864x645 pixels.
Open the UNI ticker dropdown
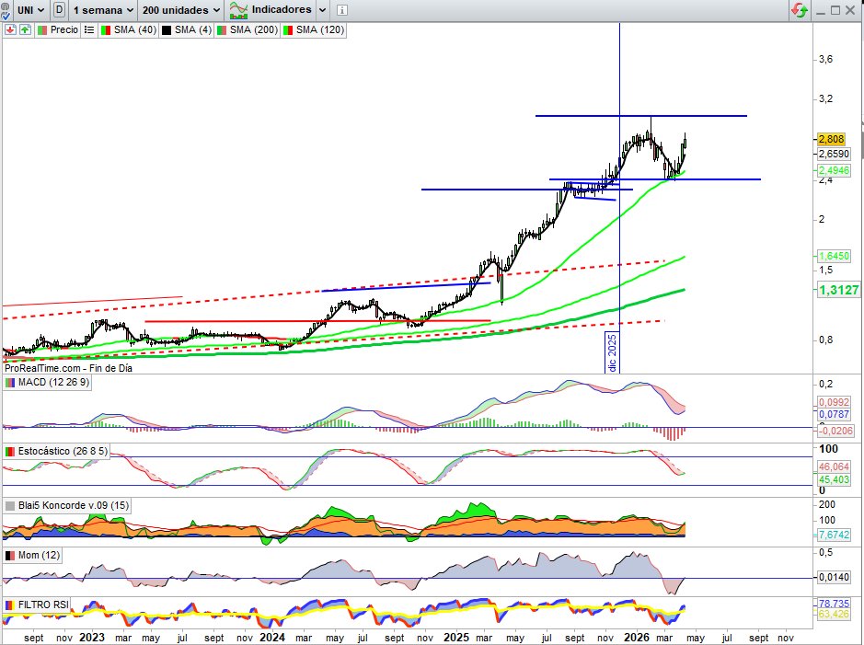(30, 10)
